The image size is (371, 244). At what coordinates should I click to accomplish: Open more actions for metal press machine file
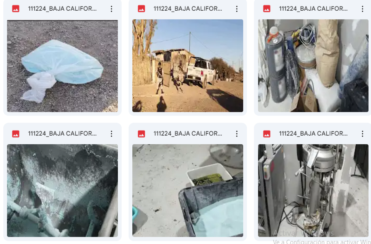point(362,134)
